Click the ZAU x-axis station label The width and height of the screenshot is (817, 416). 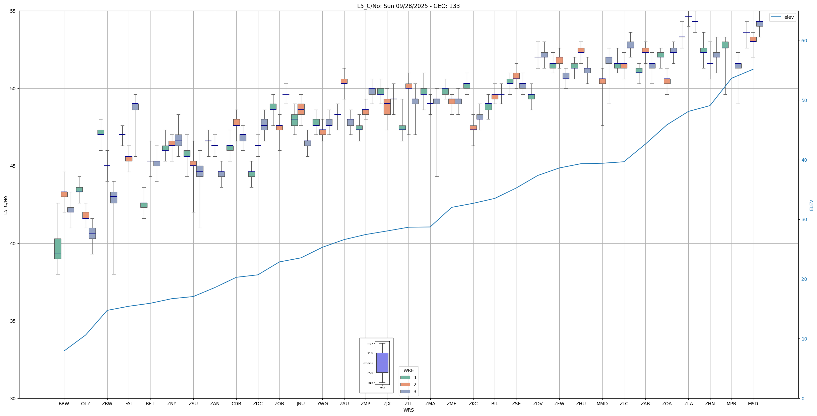(x=344, y=404)
